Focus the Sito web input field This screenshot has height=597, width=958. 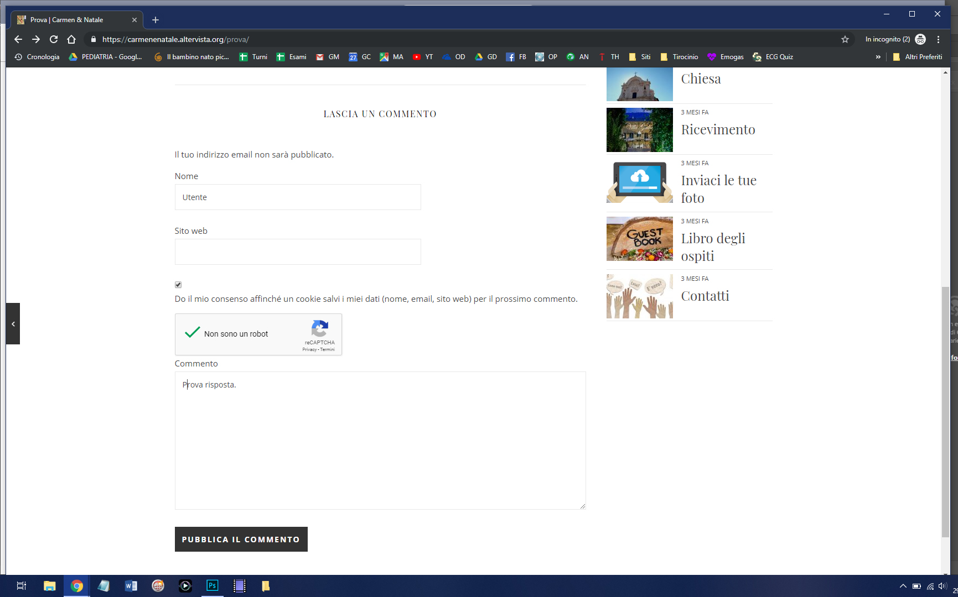coord(298,252)
